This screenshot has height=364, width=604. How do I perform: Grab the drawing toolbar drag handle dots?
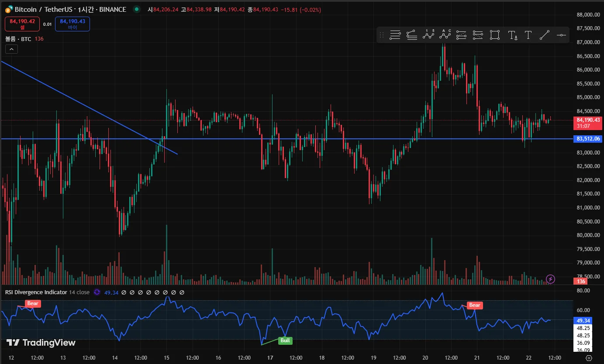(382, 35)
